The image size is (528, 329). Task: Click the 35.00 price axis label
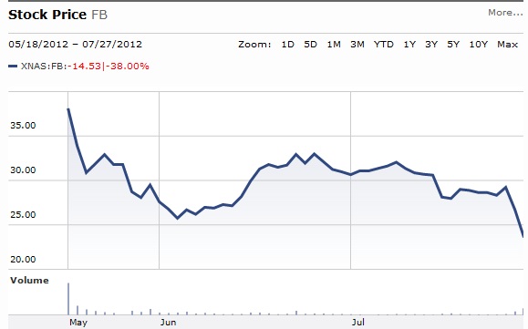[x=23, y=126]
